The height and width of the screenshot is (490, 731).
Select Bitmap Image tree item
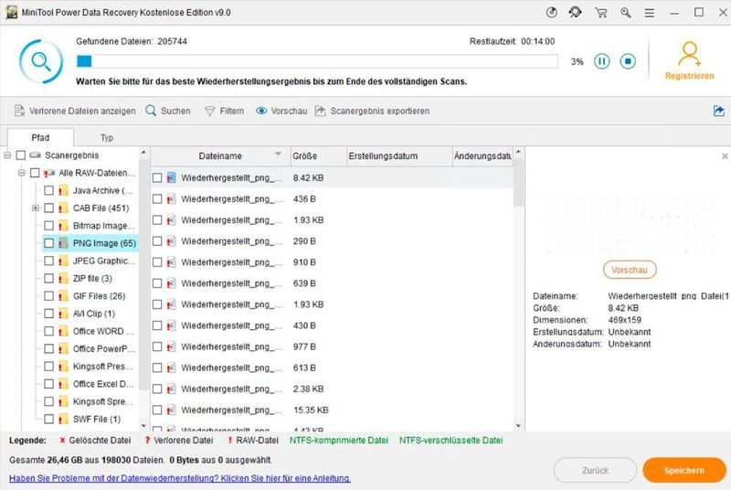(103, 226)
